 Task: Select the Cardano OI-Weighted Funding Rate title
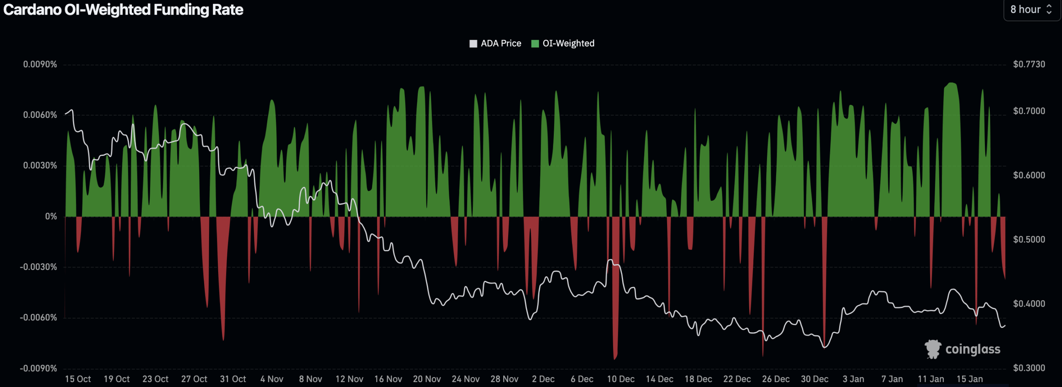coord(122,10)
